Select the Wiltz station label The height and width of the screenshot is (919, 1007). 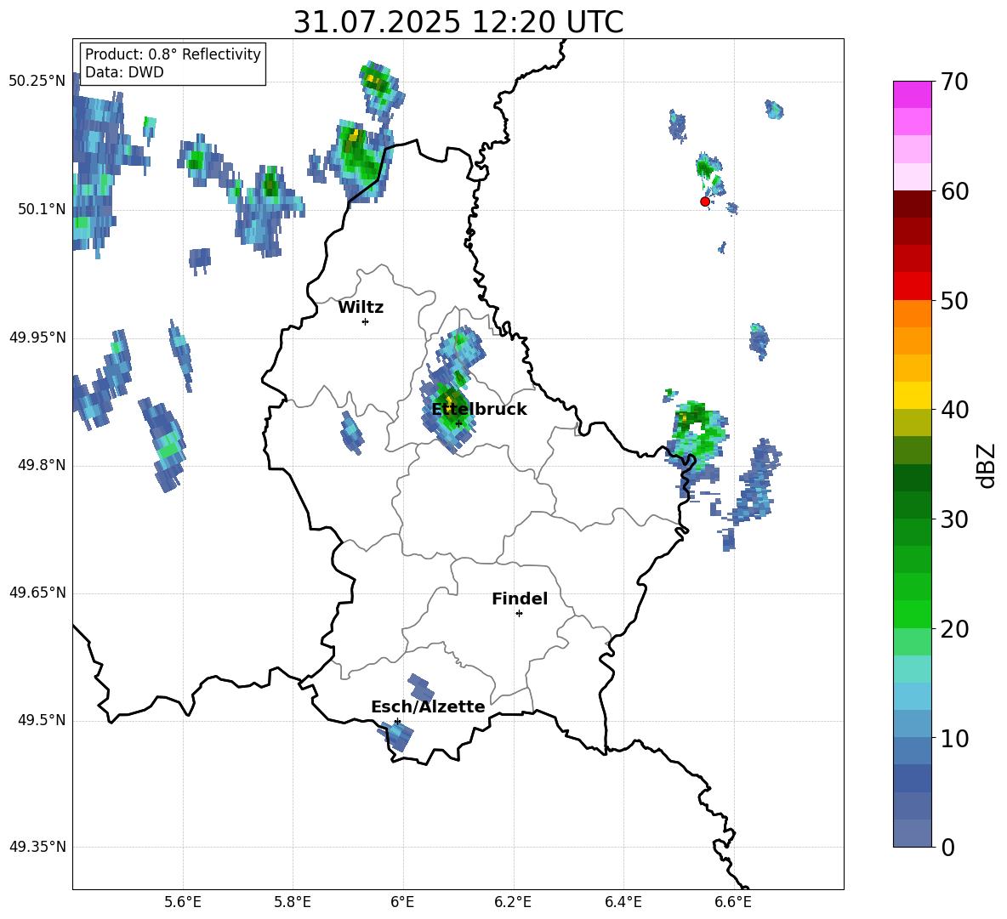click(x=361, y=308)
